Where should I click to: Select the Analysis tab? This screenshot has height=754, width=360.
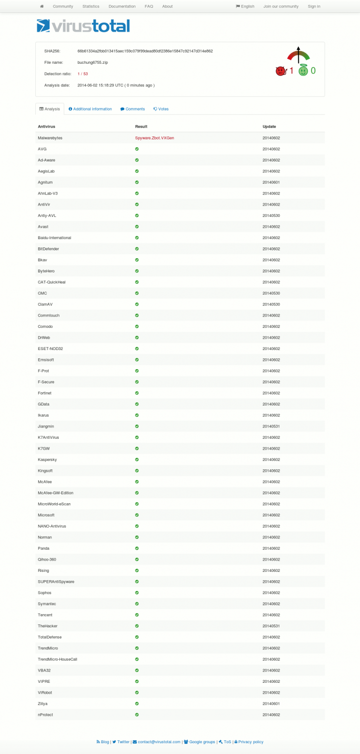(50, 109)
